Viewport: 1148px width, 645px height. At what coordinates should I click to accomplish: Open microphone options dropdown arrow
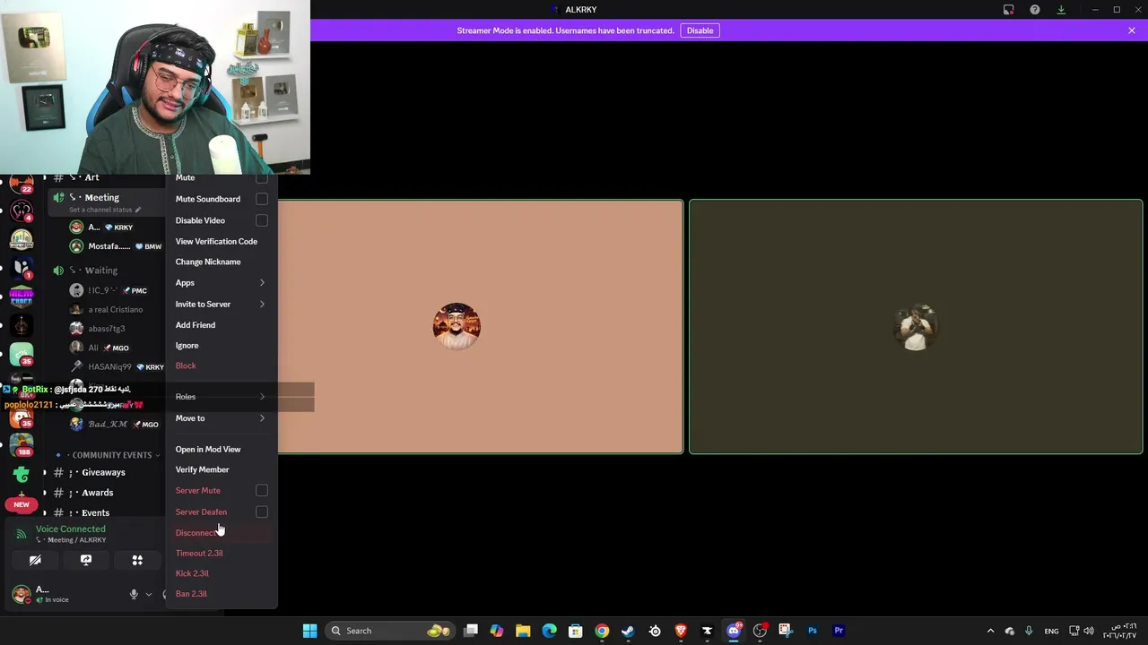pos(149,594)
